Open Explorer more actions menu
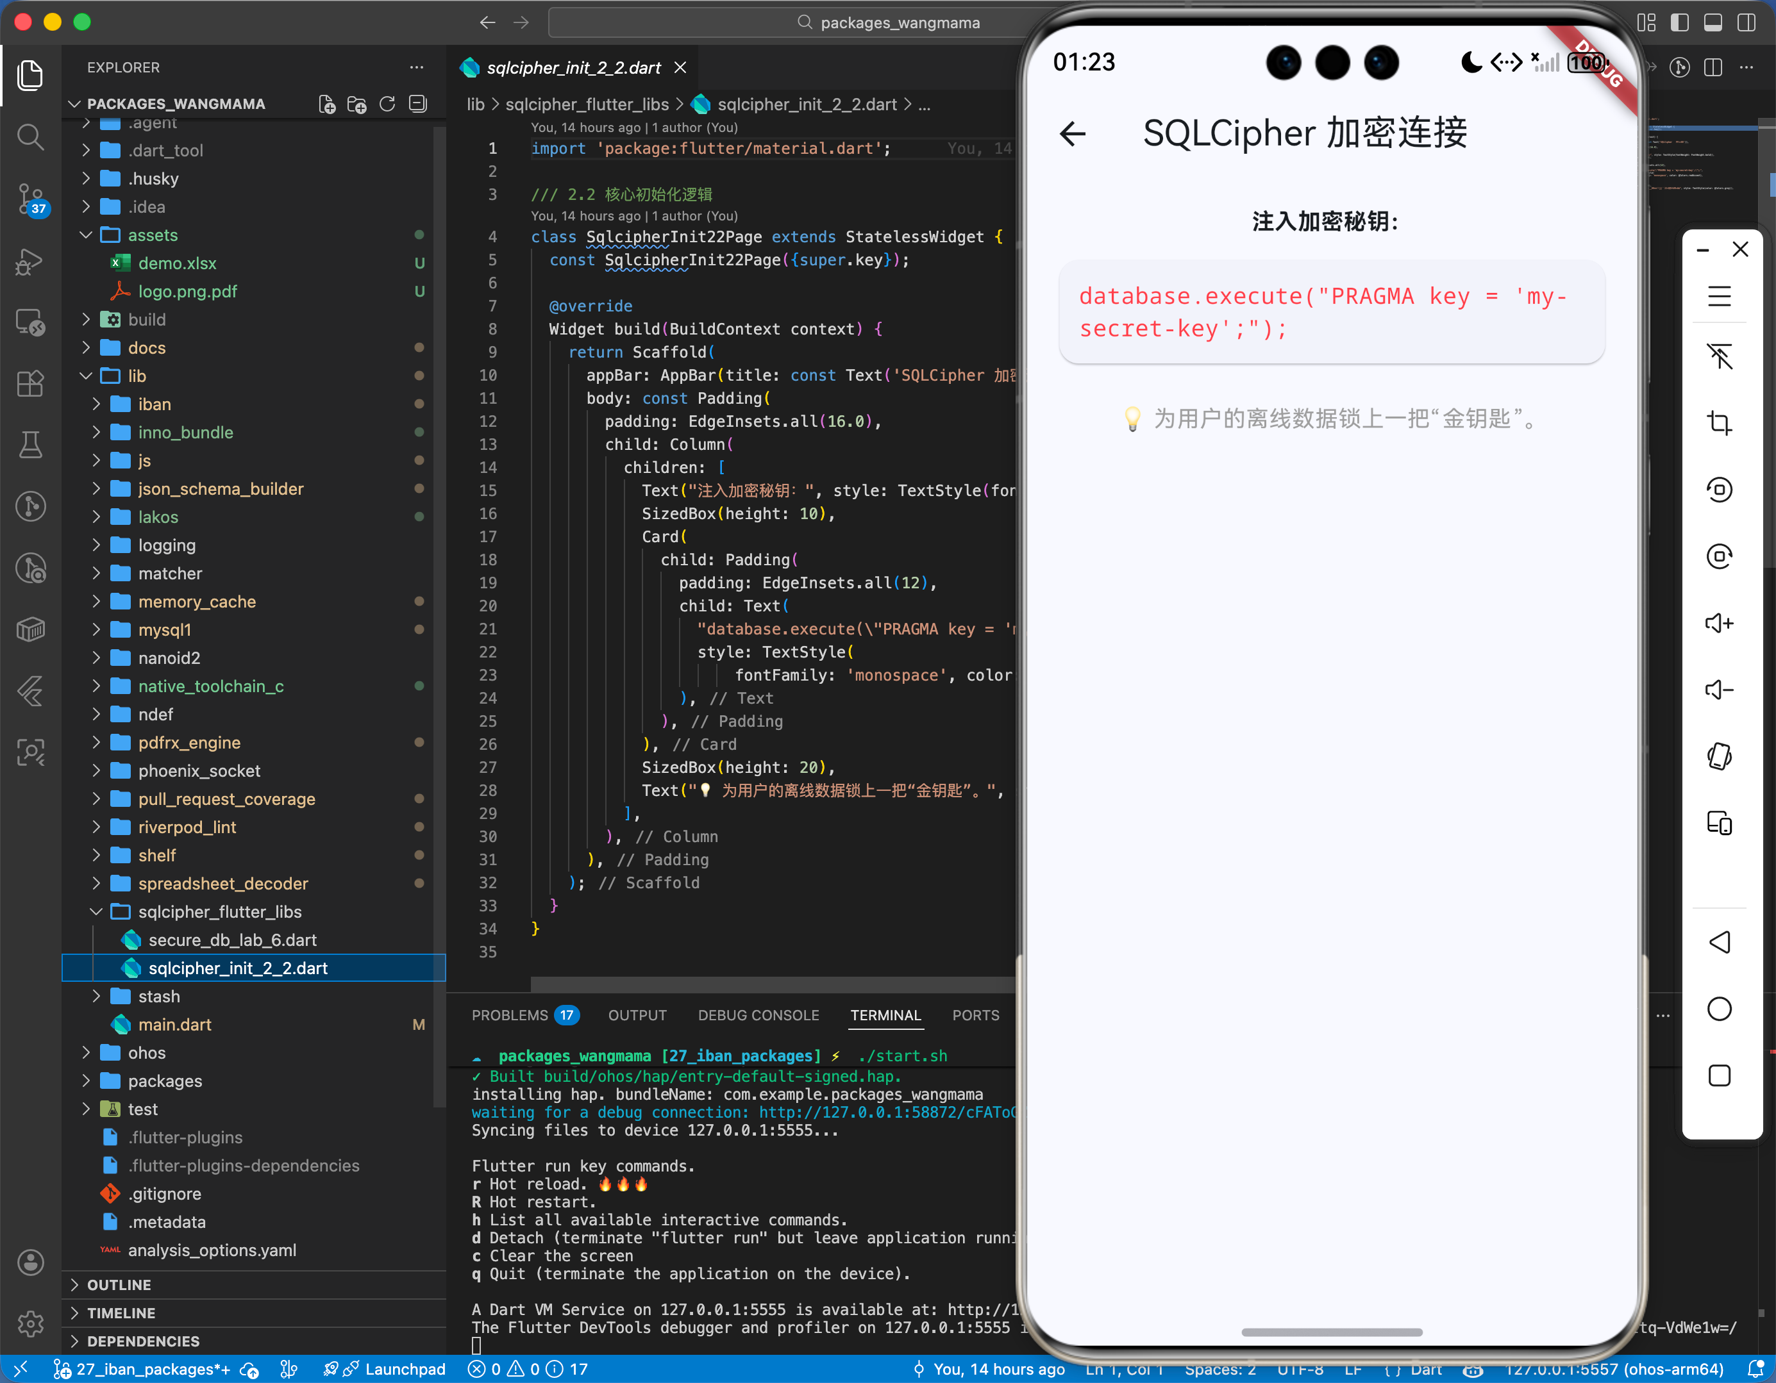 pos(416,67)
